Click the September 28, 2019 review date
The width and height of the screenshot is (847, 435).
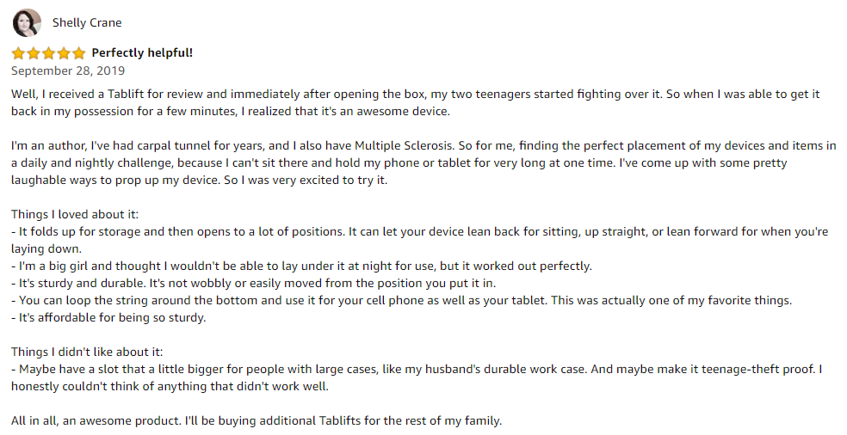[68, 70]
